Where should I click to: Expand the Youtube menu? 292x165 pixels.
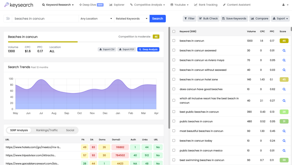coord(180,5)
